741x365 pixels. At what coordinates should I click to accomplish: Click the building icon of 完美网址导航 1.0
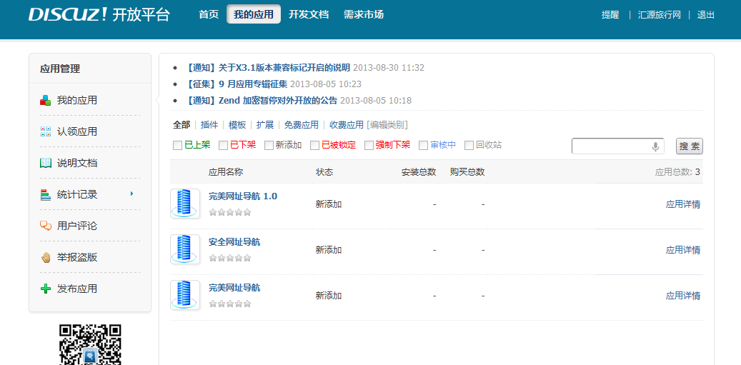(185, 204)
